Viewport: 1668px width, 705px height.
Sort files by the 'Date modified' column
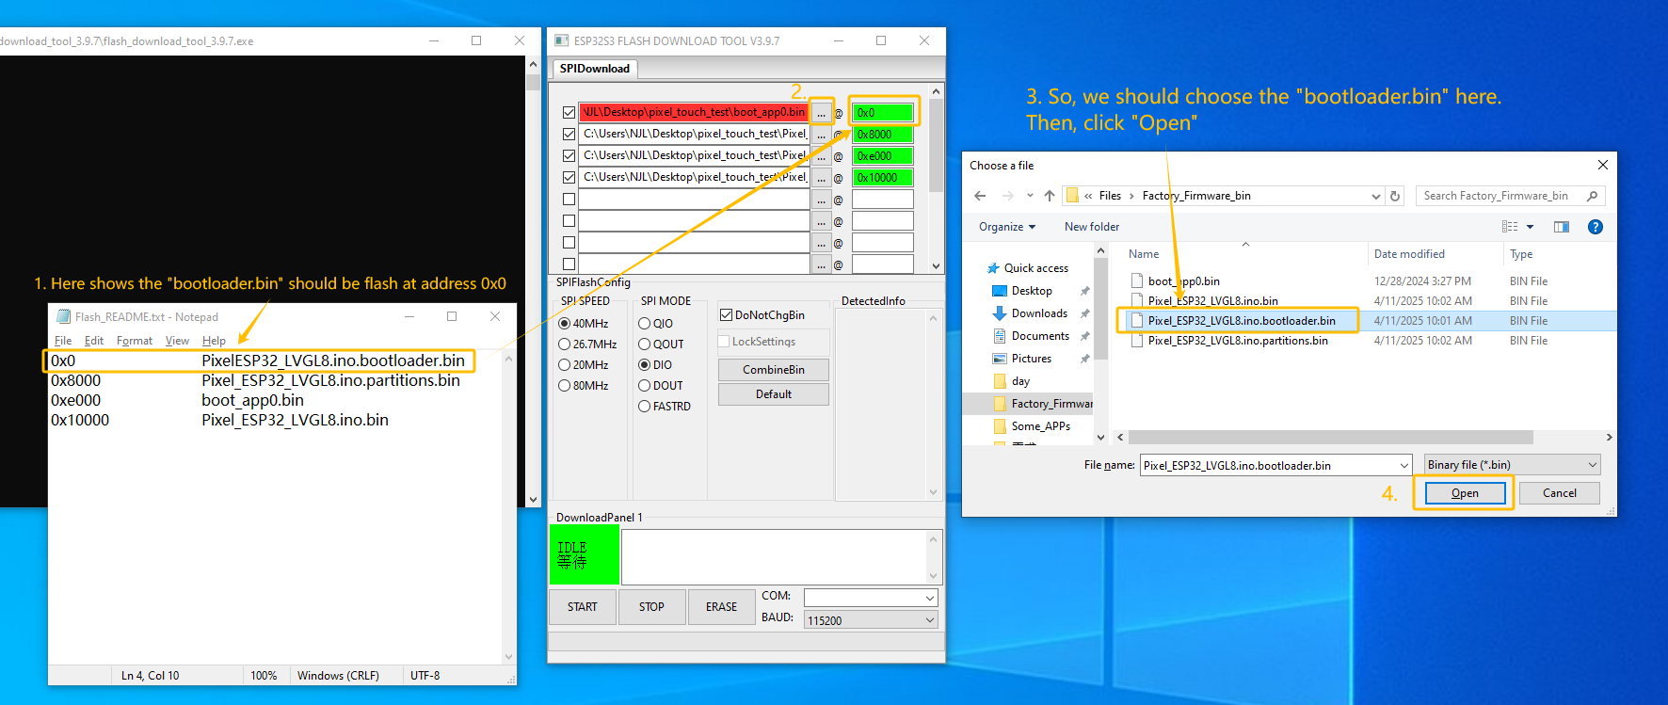tap(1409, 254)
